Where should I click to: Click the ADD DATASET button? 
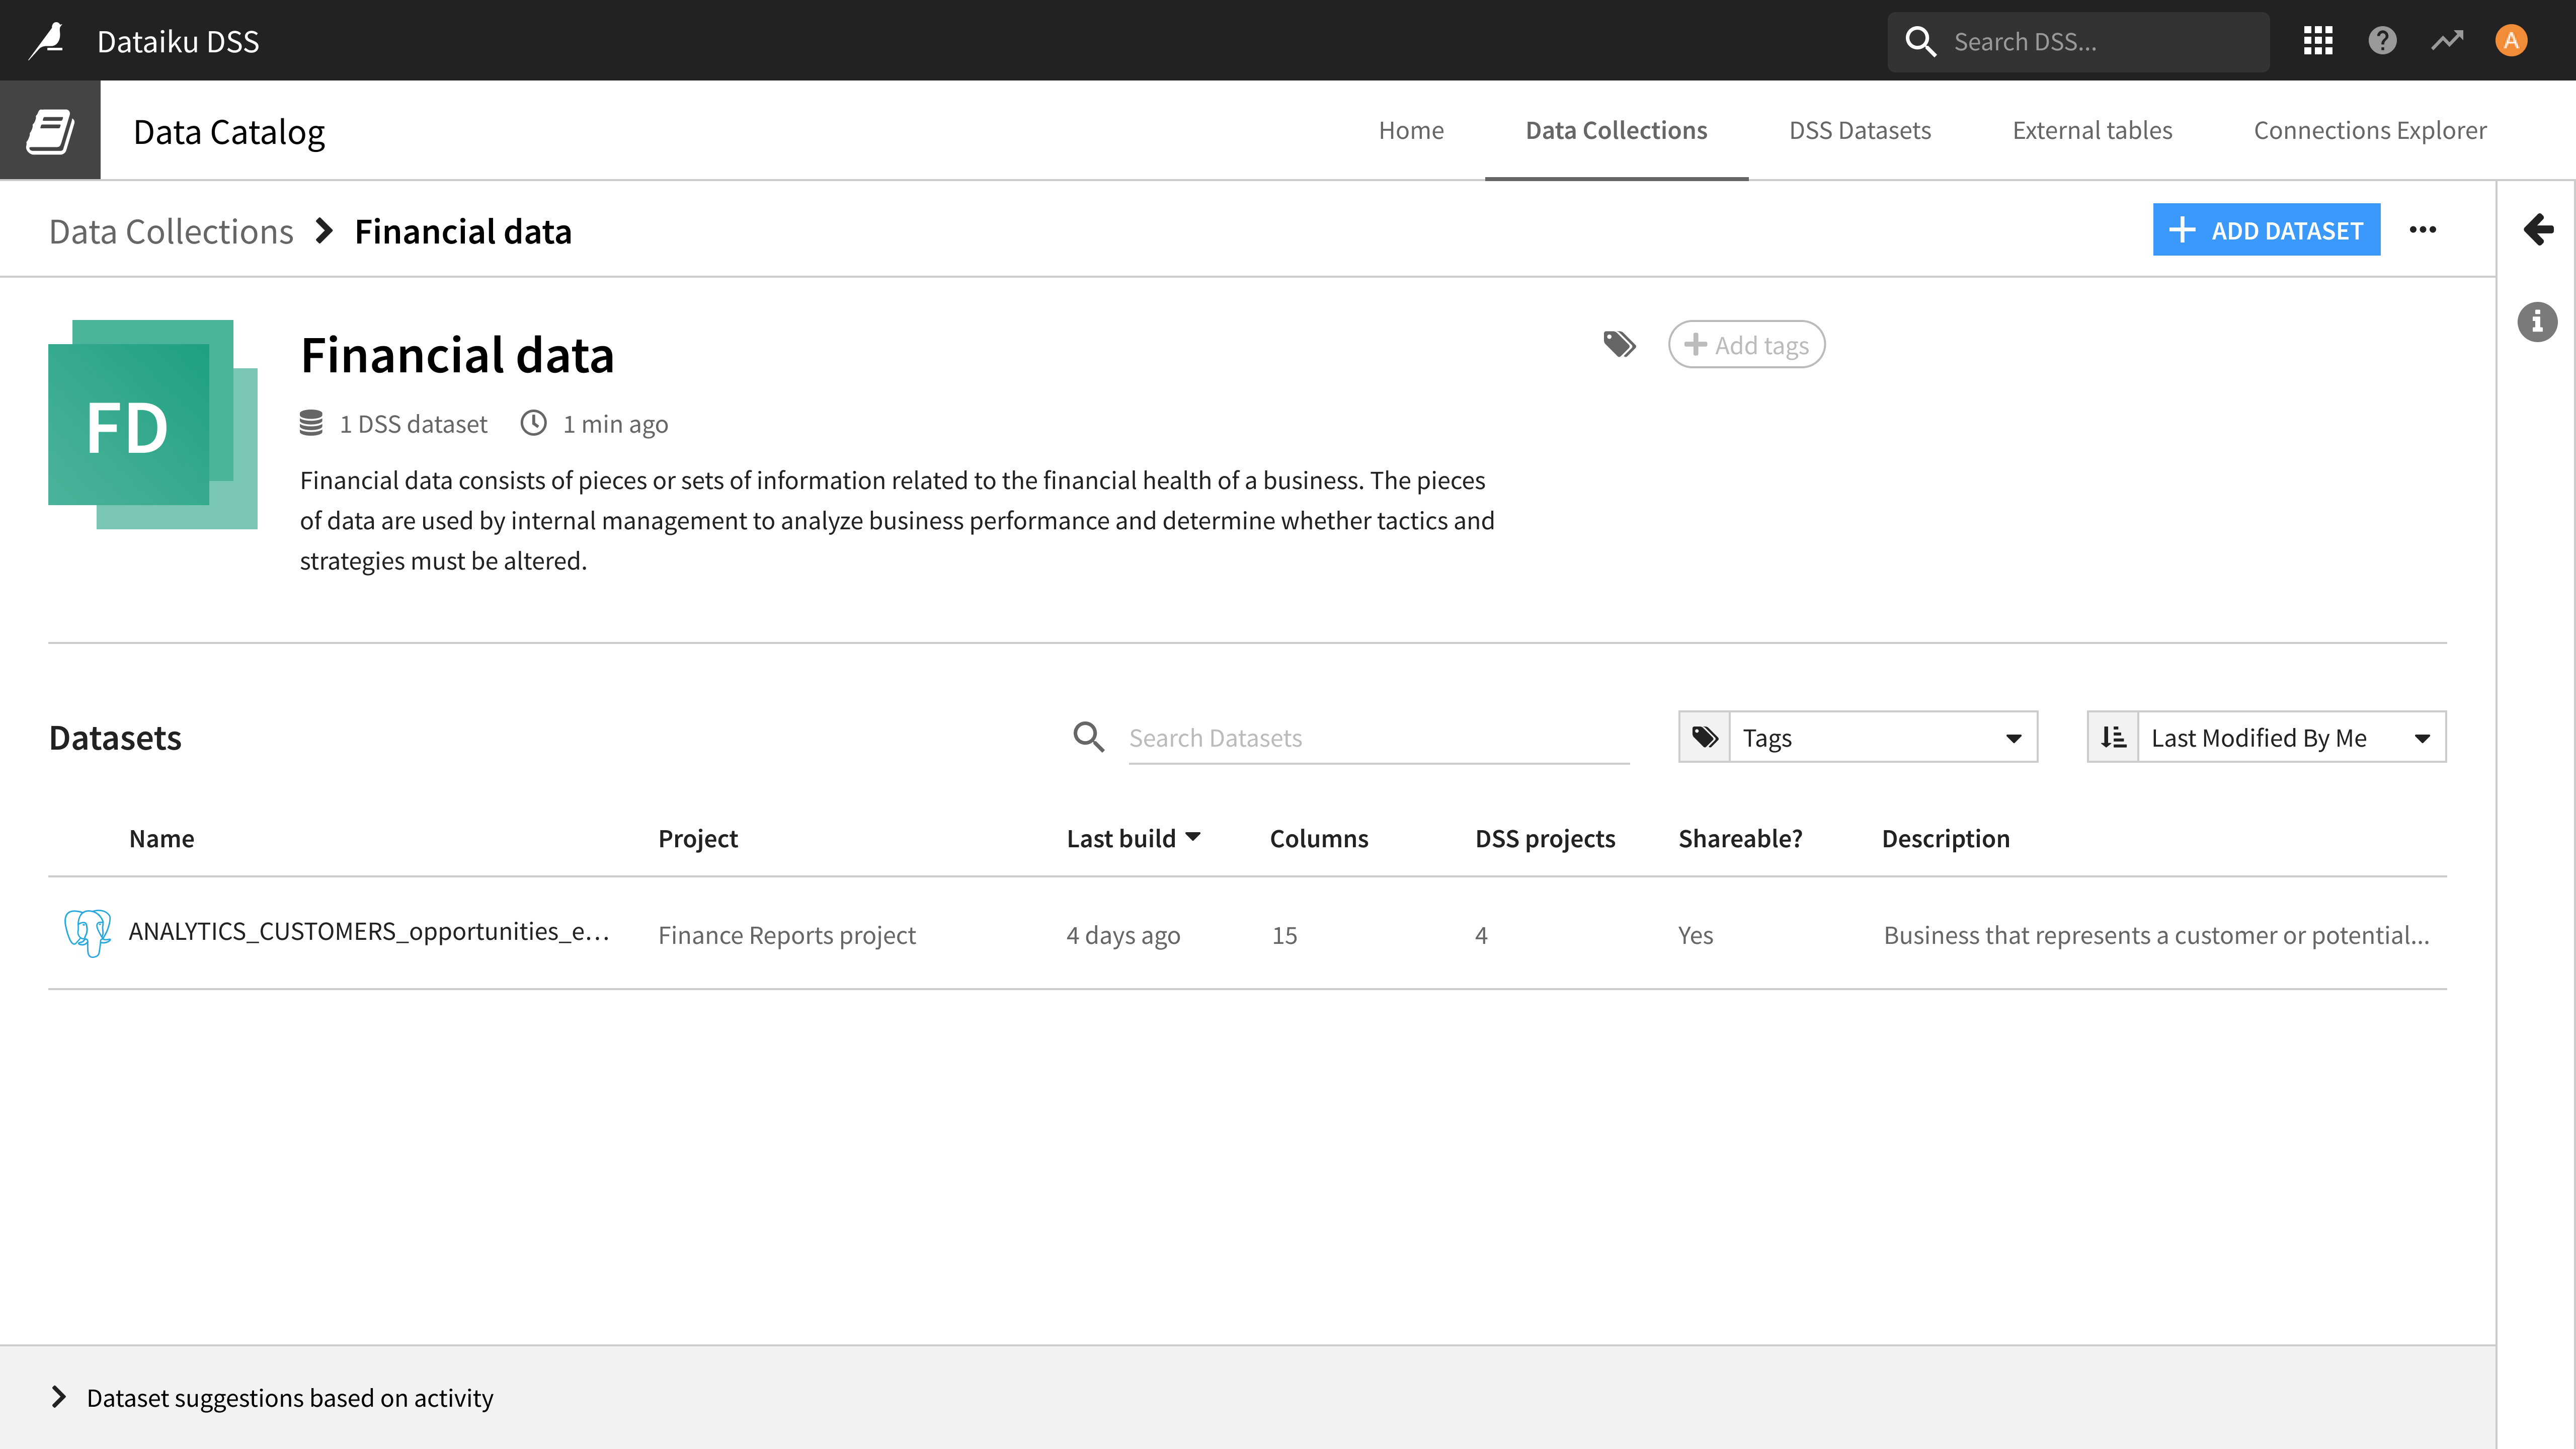click(2266, 230)
